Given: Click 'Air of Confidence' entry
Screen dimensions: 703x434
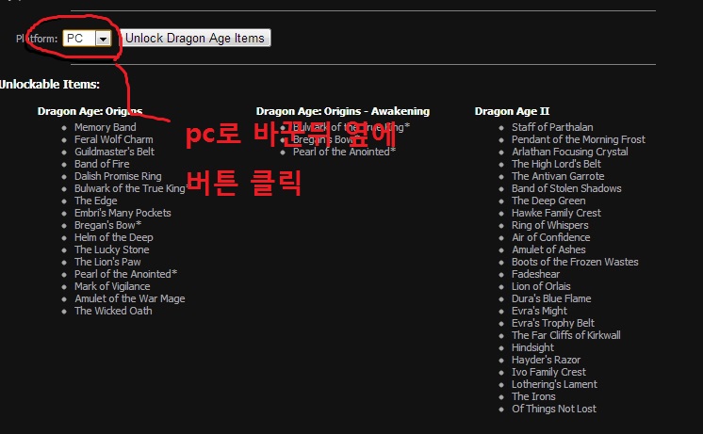Looking at the screenshot, I should (x=551, y=237).
